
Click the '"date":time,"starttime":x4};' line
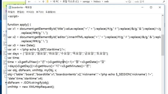coord(25,78)
